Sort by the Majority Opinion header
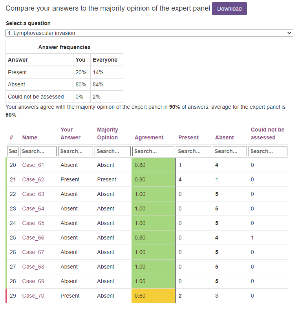298x309 pixels. [107, 133]
